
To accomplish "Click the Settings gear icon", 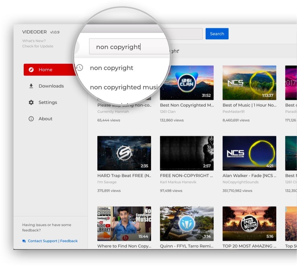I will tap(31, 102).
